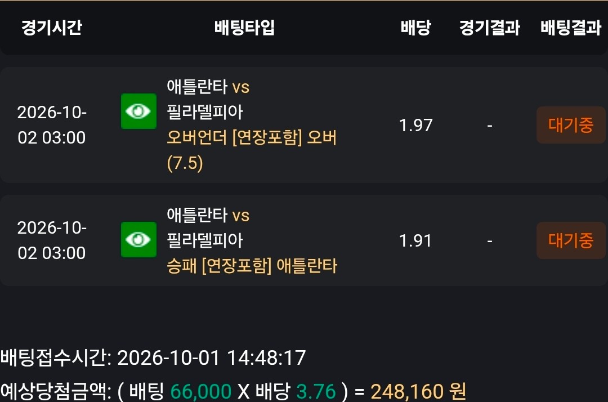This screenshot has width=608, height=402.
Task: Click the 배팅접수시간 2026-10-01 14:48:17 timestamp
Action: pos(153,358)
